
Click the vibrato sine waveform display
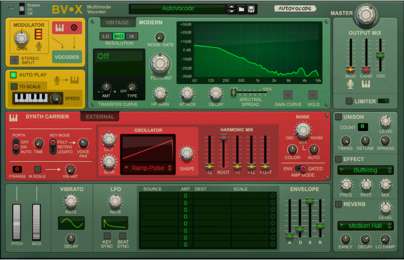point(71,223)
